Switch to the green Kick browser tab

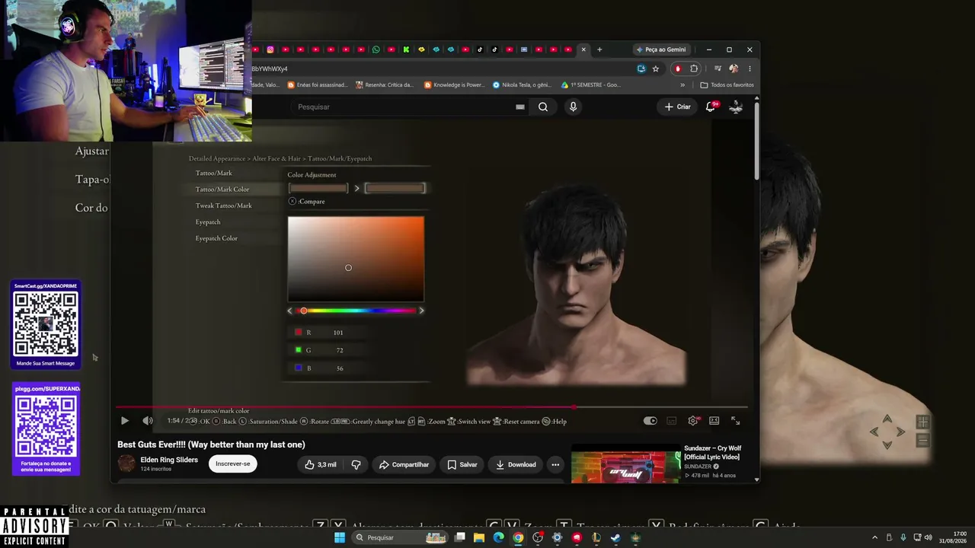(x=406, y=49)
